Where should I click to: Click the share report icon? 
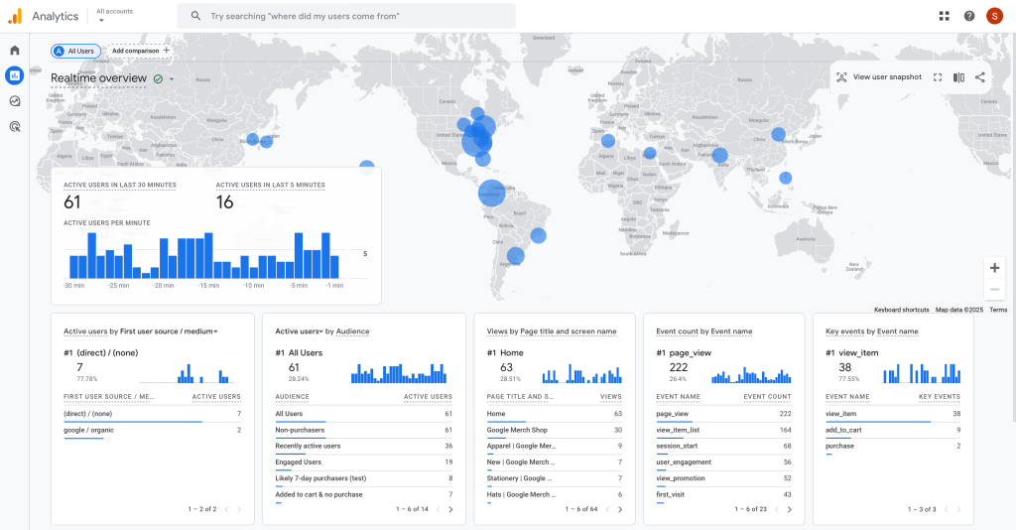click(x=980, y=77)
